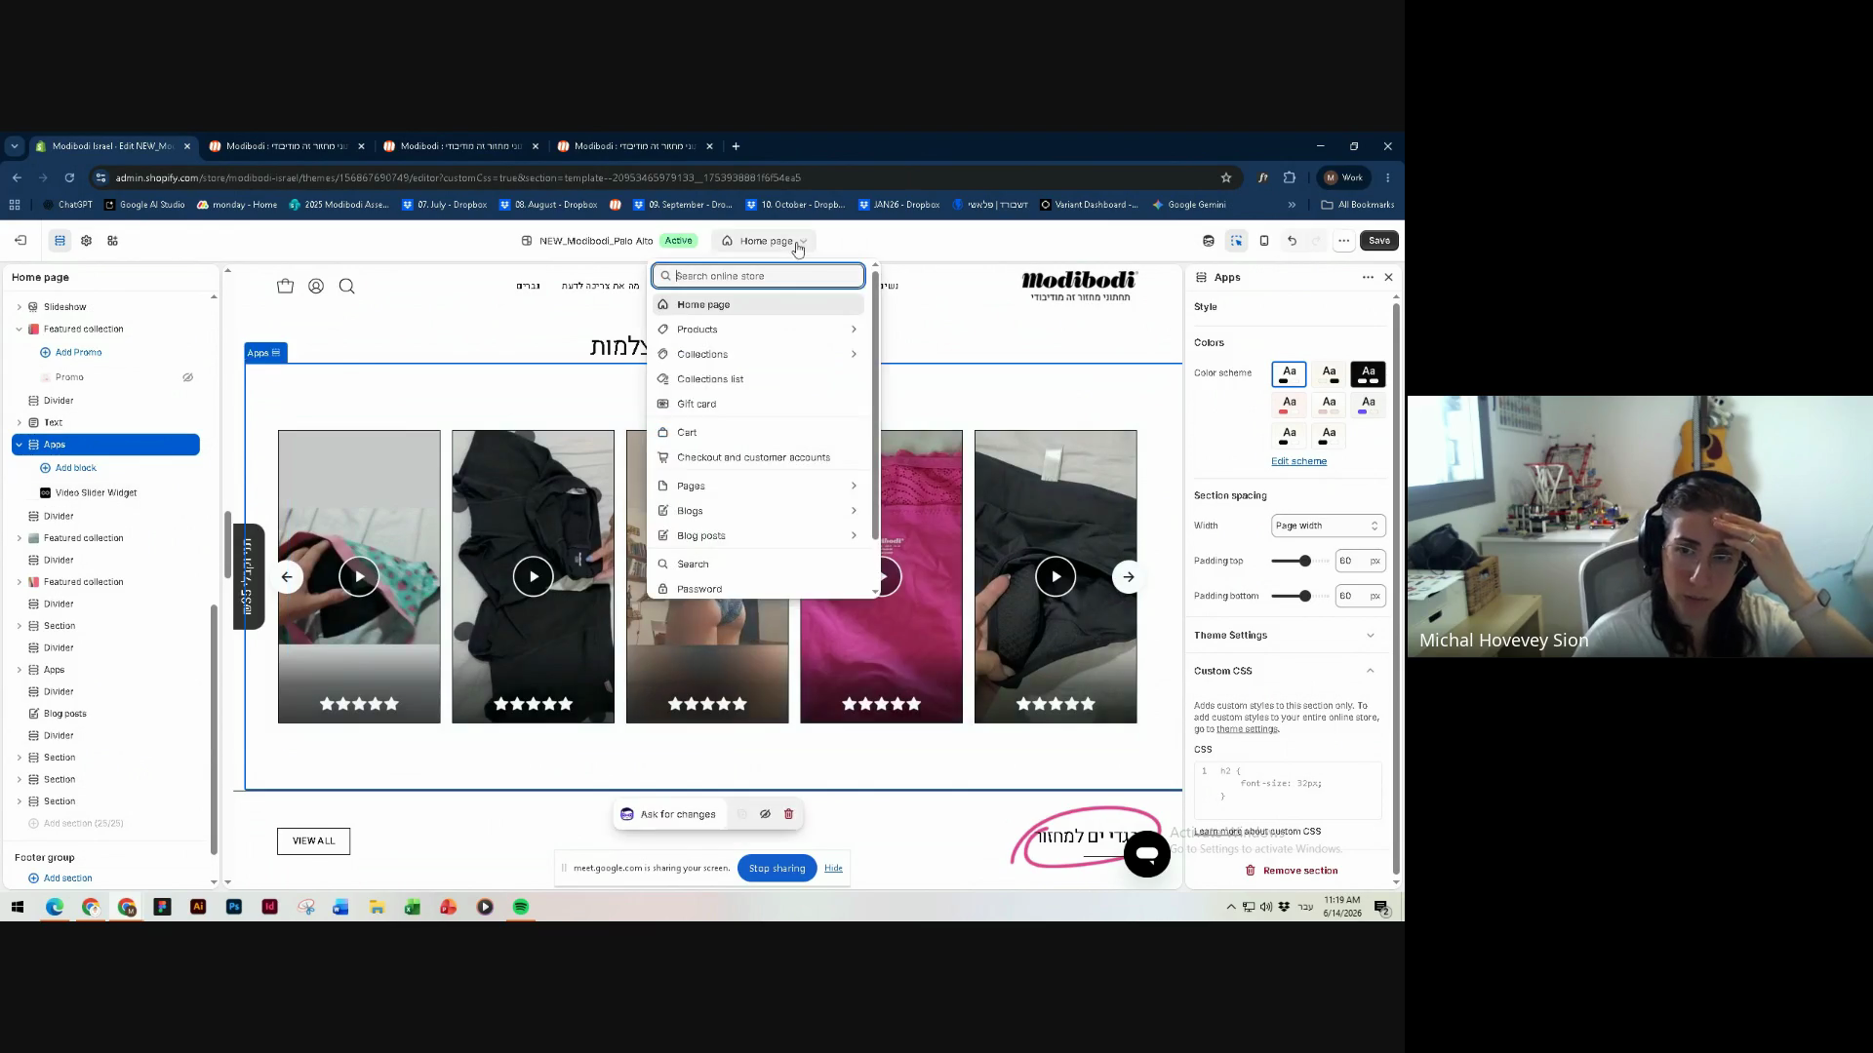Open the app embeds icon
The height and width of the screenshot is (1053, 1873).
point(112,241)
